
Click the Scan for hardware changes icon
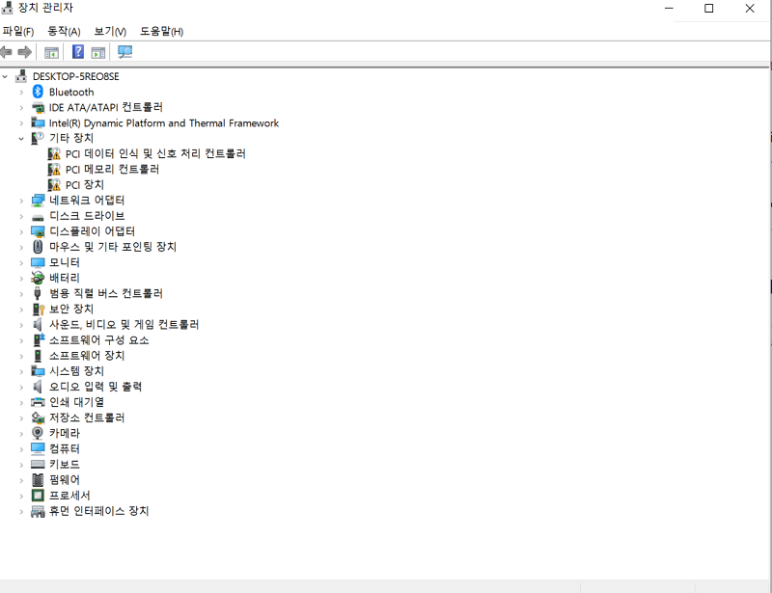point(125,52)
